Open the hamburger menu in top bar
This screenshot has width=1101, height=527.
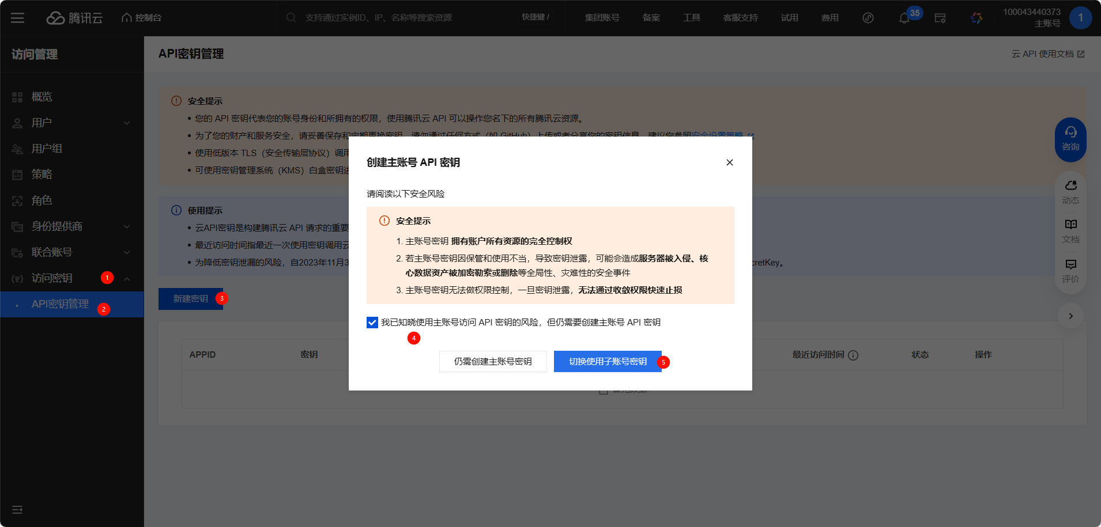coord(17,18)
